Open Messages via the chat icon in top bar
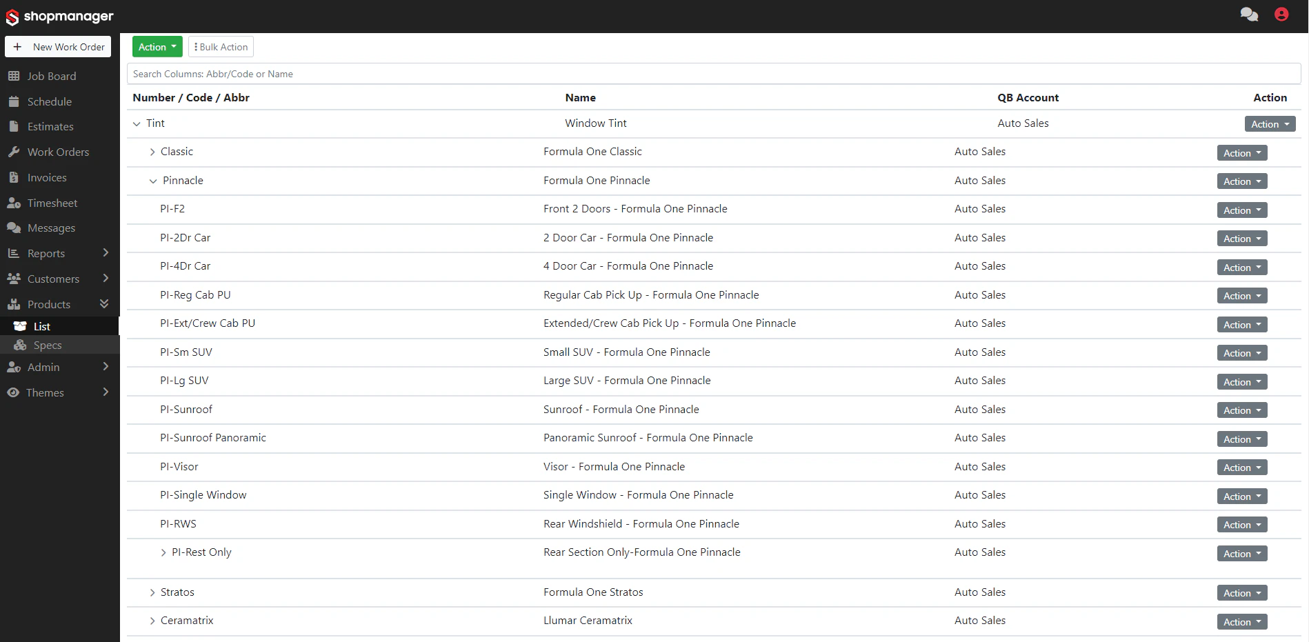The height and width of the screenshot is (642, 1309). [1249, 14]
